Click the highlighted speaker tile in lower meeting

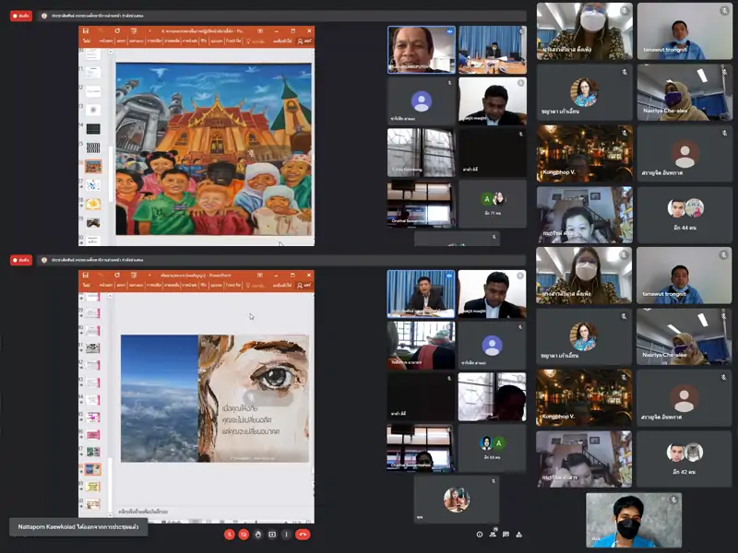pyautogui.click(x=421, y=294)
